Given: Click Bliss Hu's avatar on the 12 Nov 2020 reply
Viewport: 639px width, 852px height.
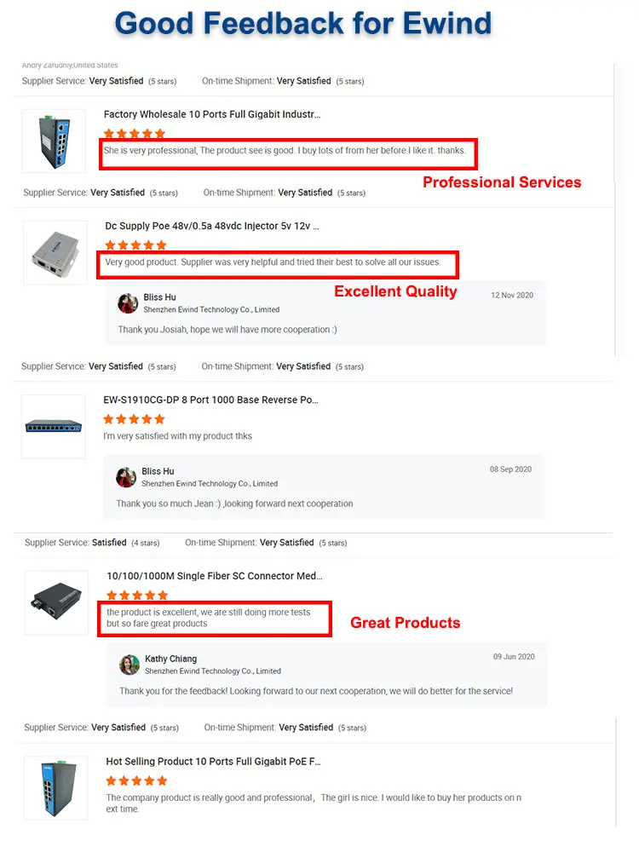Looking at the screenshot, I should [x=129, y=303].
